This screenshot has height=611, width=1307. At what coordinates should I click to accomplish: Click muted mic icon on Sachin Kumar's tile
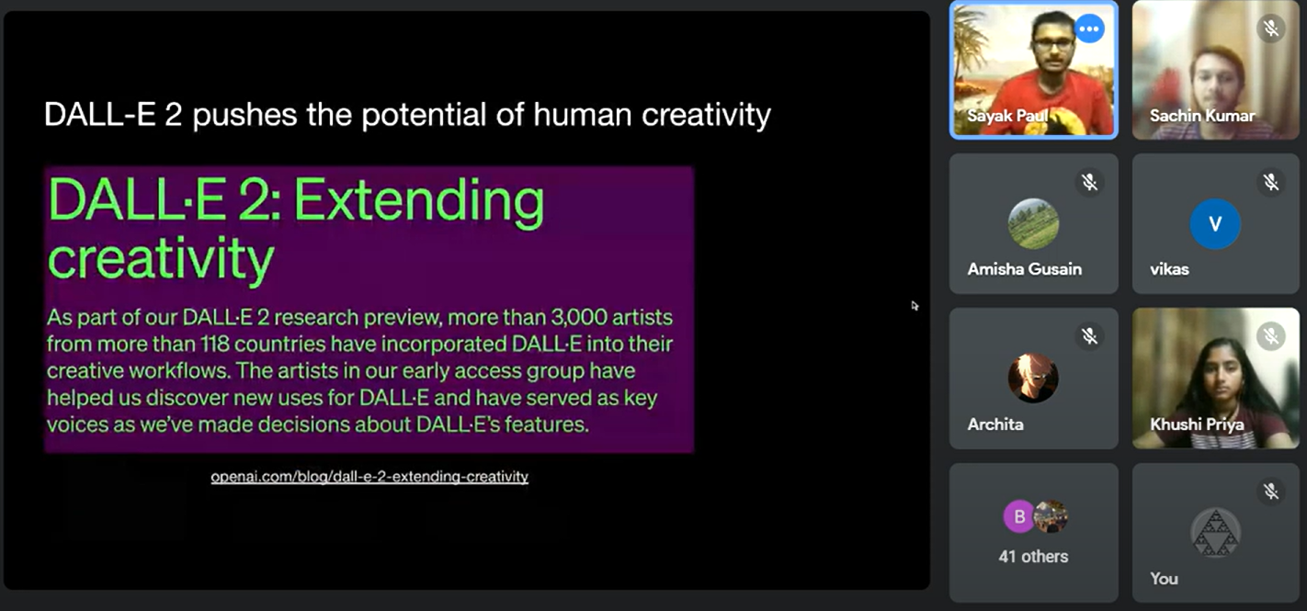pyautogui.click(x=1270, y=28)
